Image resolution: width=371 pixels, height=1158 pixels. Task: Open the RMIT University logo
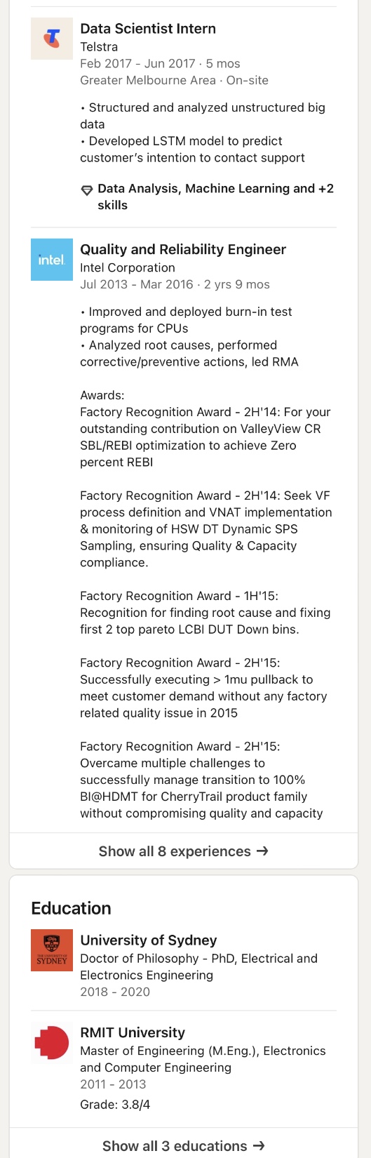pos(52,1043)
